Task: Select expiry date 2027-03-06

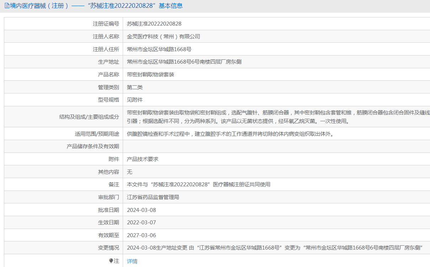Action: 142,235
